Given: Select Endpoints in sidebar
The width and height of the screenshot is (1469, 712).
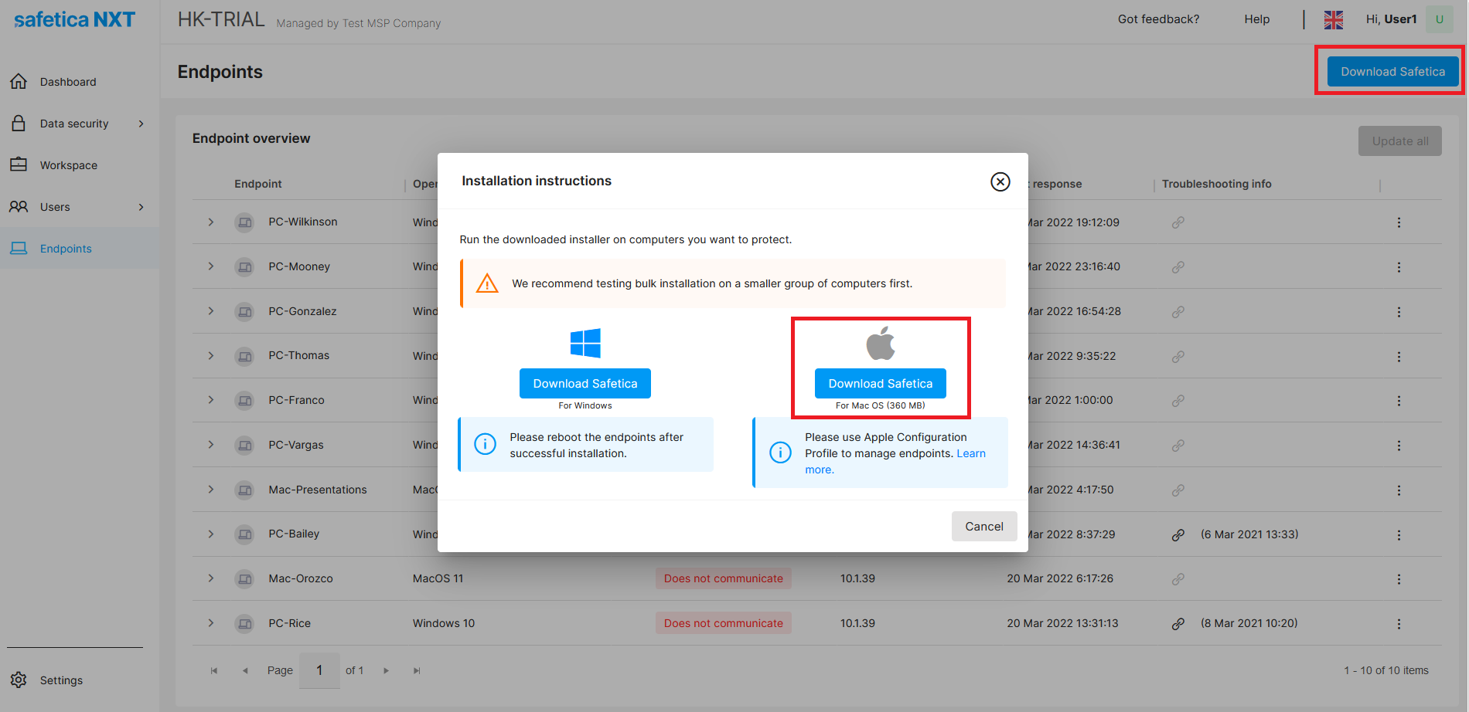Looking at the screenshot, I should (66, 249).
